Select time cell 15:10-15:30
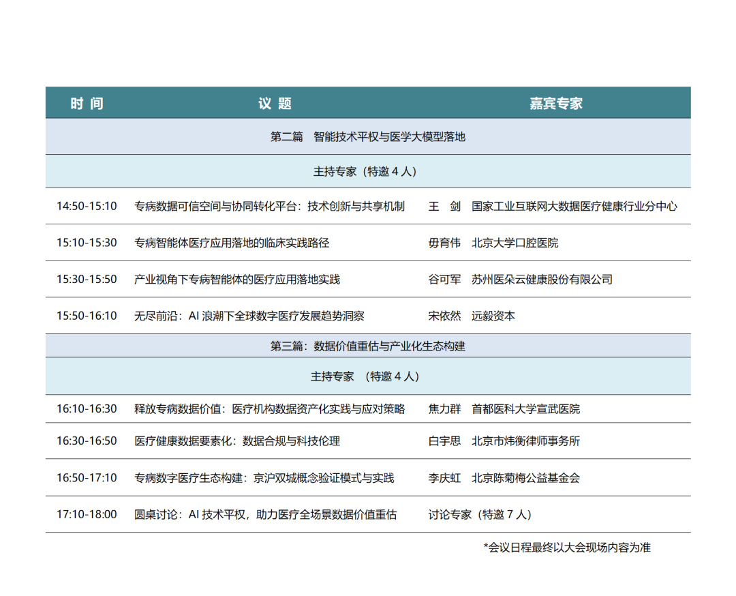Image resolution: width=736 pixels, height=596 pixels. coord(87,243)
